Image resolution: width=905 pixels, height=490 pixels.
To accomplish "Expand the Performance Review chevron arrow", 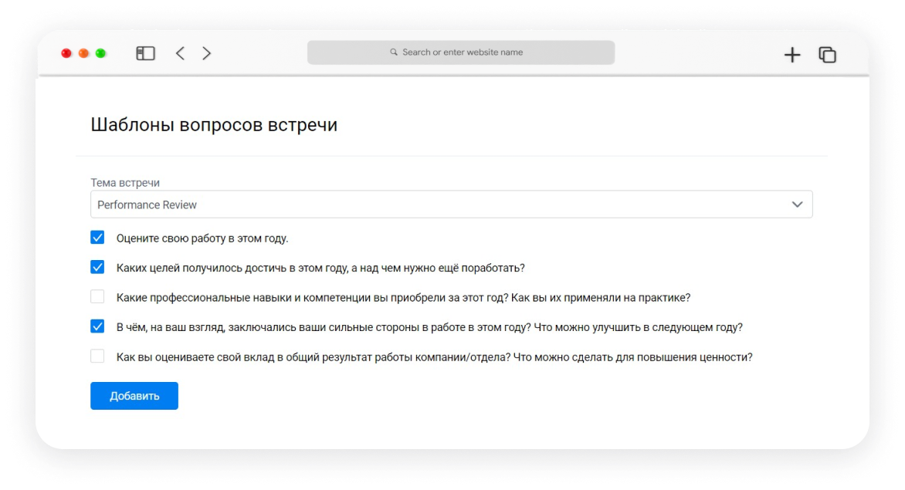I will point(797,204).
